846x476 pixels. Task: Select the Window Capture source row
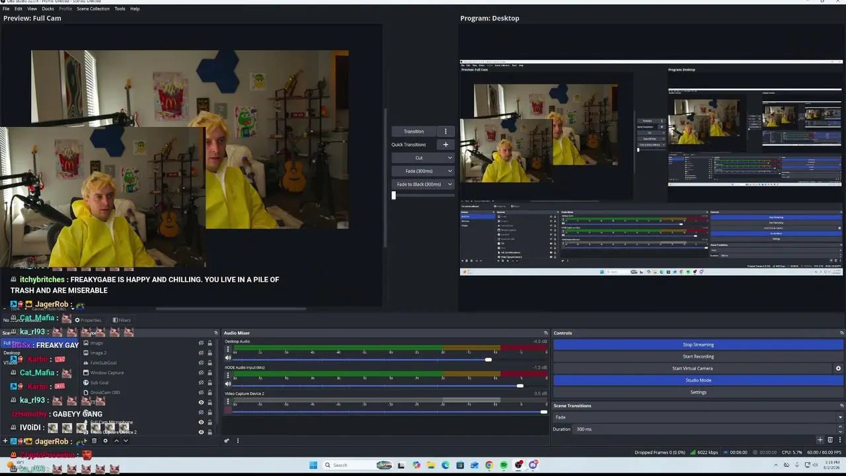coord(148,373)
